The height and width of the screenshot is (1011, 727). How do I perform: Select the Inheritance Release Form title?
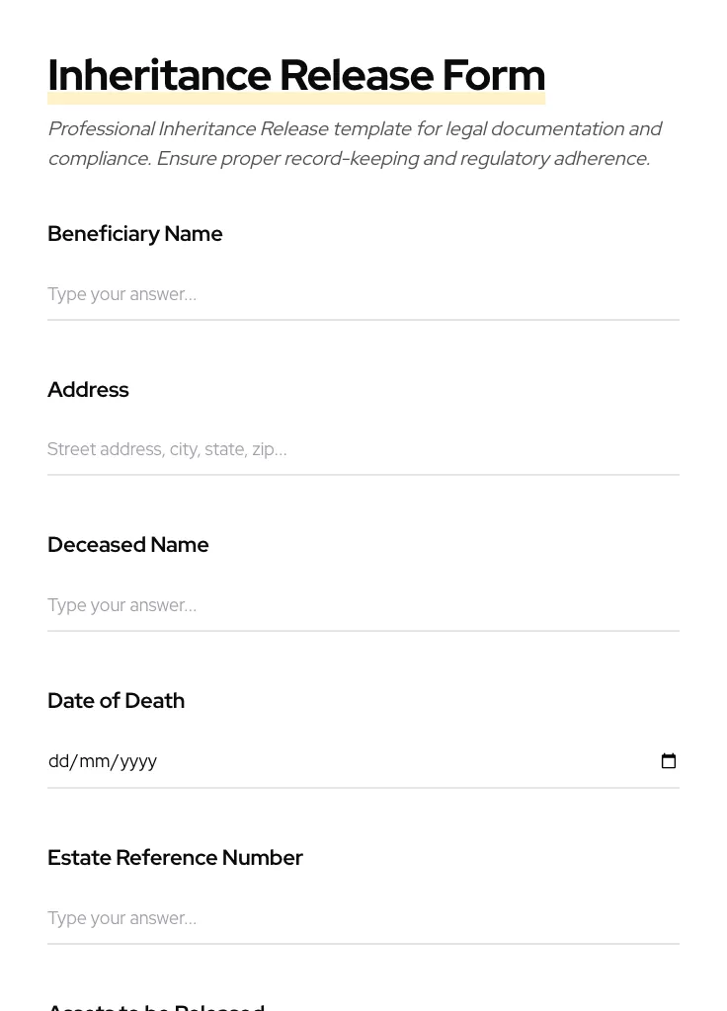[x=296, y=75]
